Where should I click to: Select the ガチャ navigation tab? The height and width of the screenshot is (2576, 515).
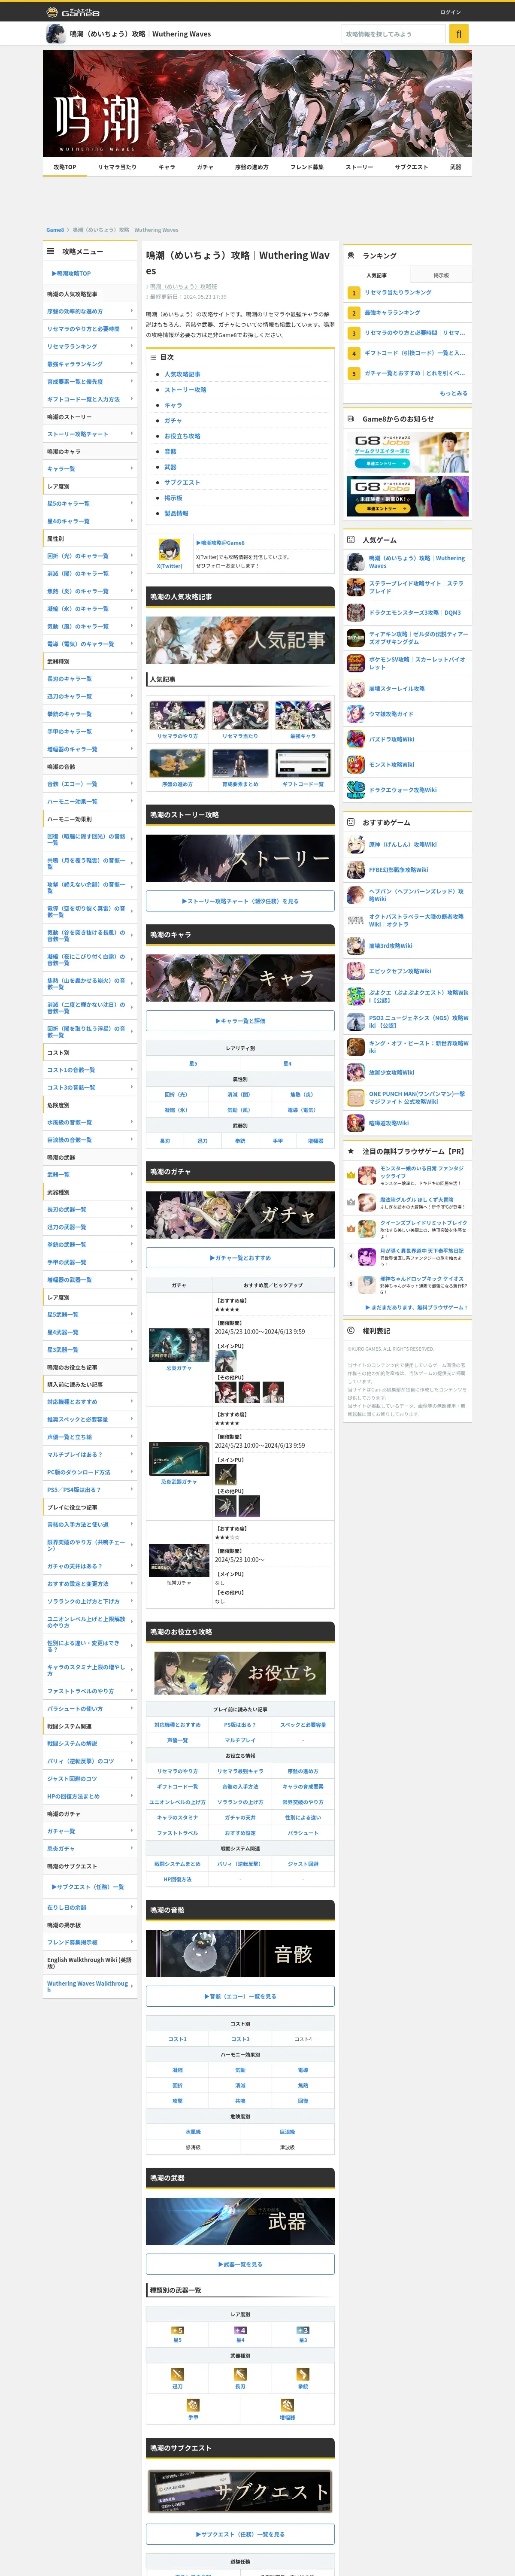pyautogui.click(x=205, y=167)
